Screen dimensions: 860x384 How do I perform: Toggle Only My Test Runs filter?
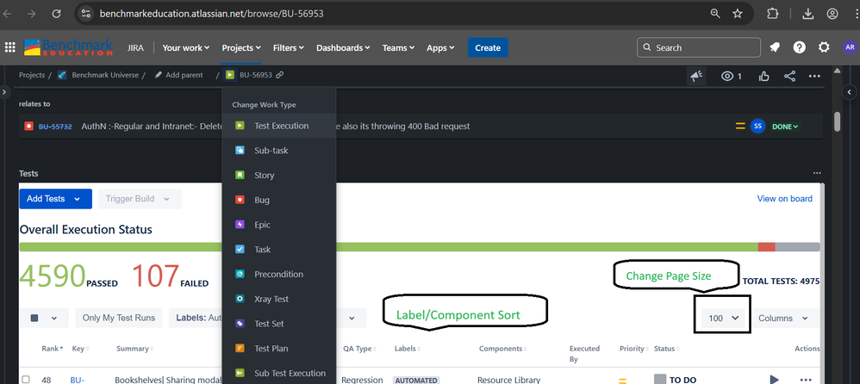point(118,318)
